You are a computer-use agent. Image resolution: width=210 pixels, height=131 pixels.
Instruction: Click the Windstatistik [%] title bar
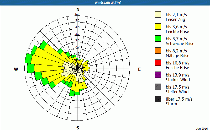tap(105, 3)
